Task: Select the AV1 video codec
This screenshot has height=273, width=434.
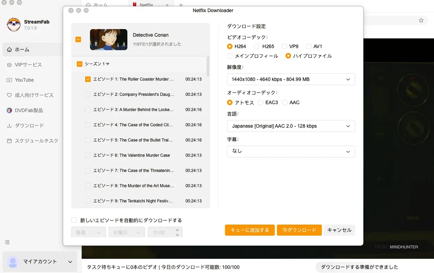Action: click(x=309, y=46)
